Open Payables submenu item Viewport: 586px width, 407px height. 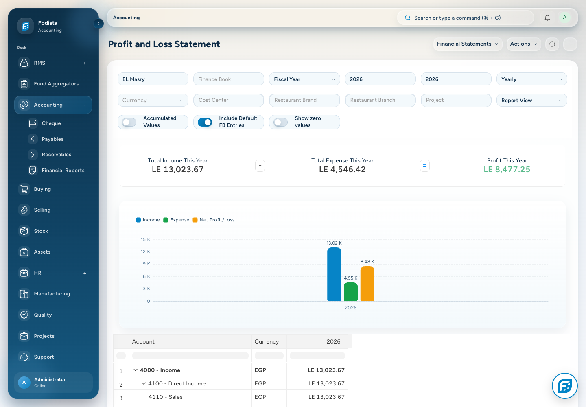coord(52,139)
